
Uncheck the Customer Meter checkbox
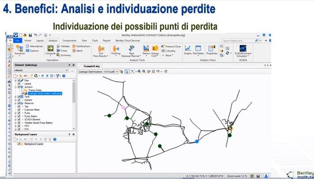[x=19, y=110]
